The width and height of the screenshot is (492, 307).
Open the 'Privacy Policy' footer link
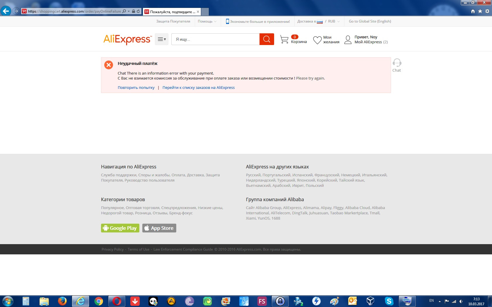pyautogui.click(x=112, y=249)
